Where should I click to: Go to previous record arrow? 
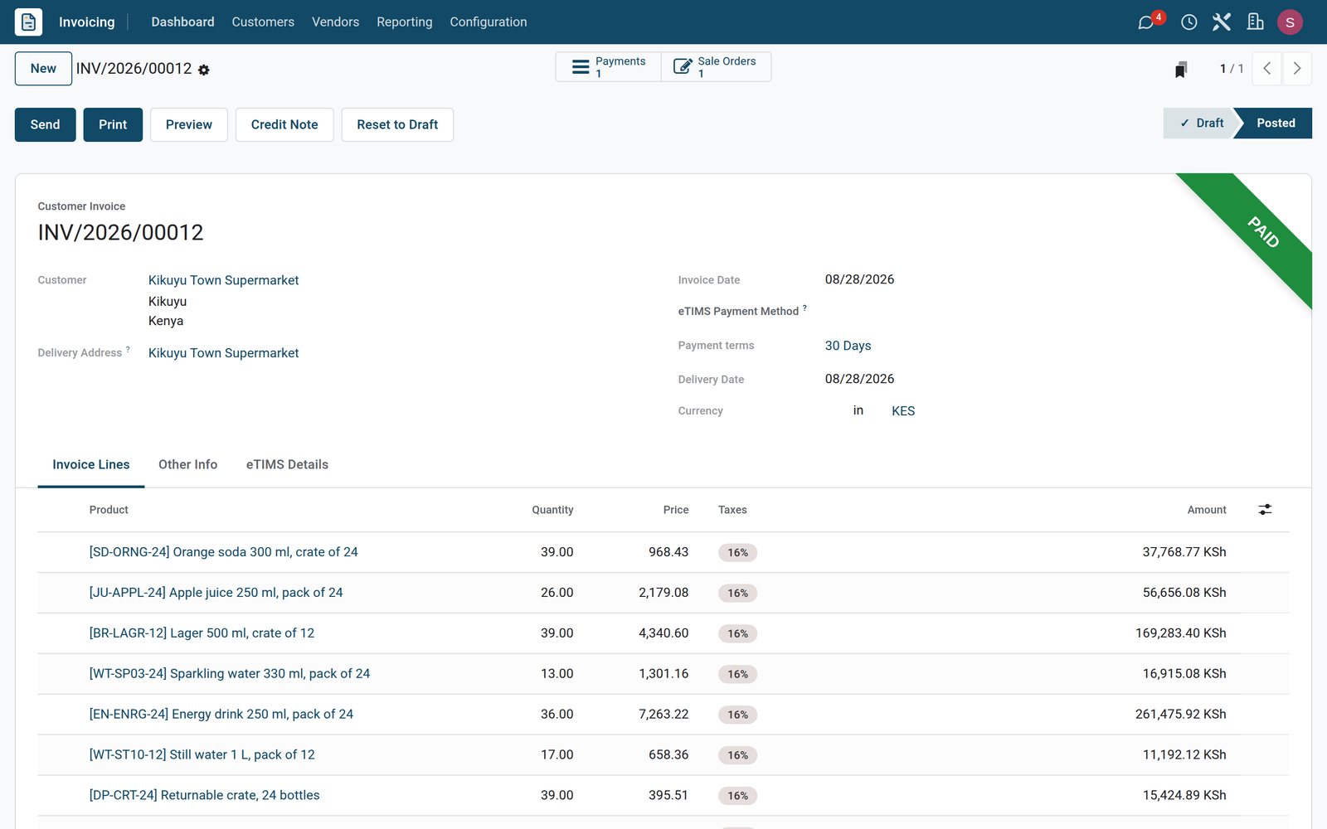point(1266,69)
